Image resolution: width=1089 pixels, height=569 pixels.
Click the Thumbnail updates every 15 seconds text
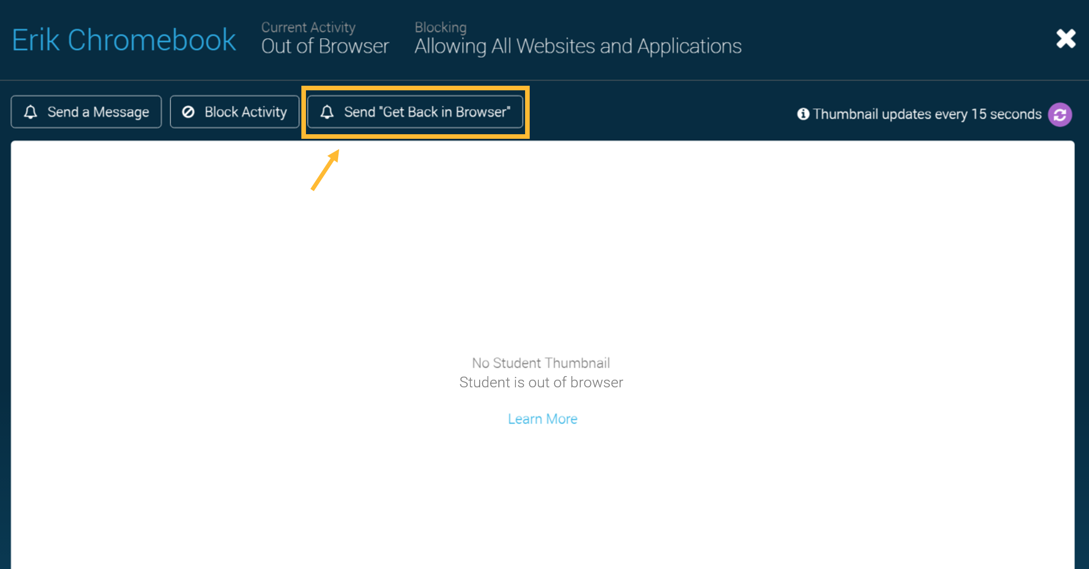(927, 114)
